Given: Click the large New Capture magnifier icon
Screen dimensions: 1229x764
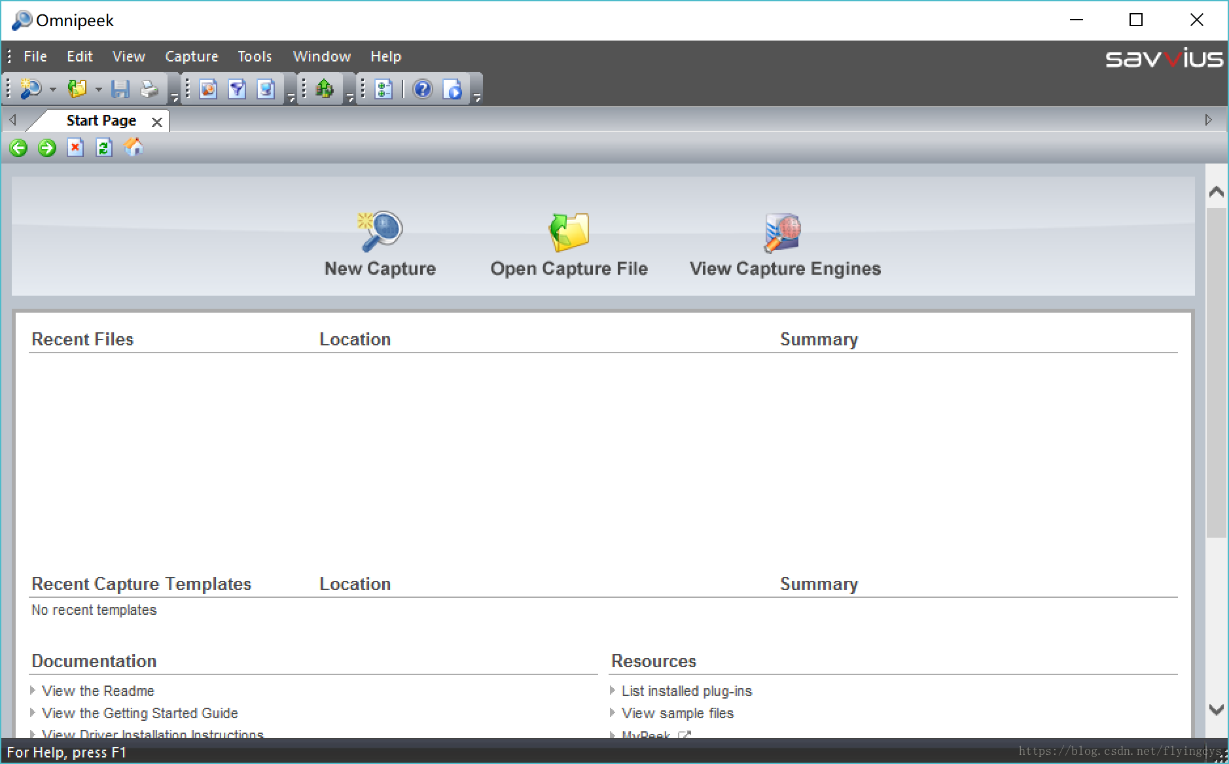Looking at the screenshot, I should pyautogui.click(x=380, y=232).
